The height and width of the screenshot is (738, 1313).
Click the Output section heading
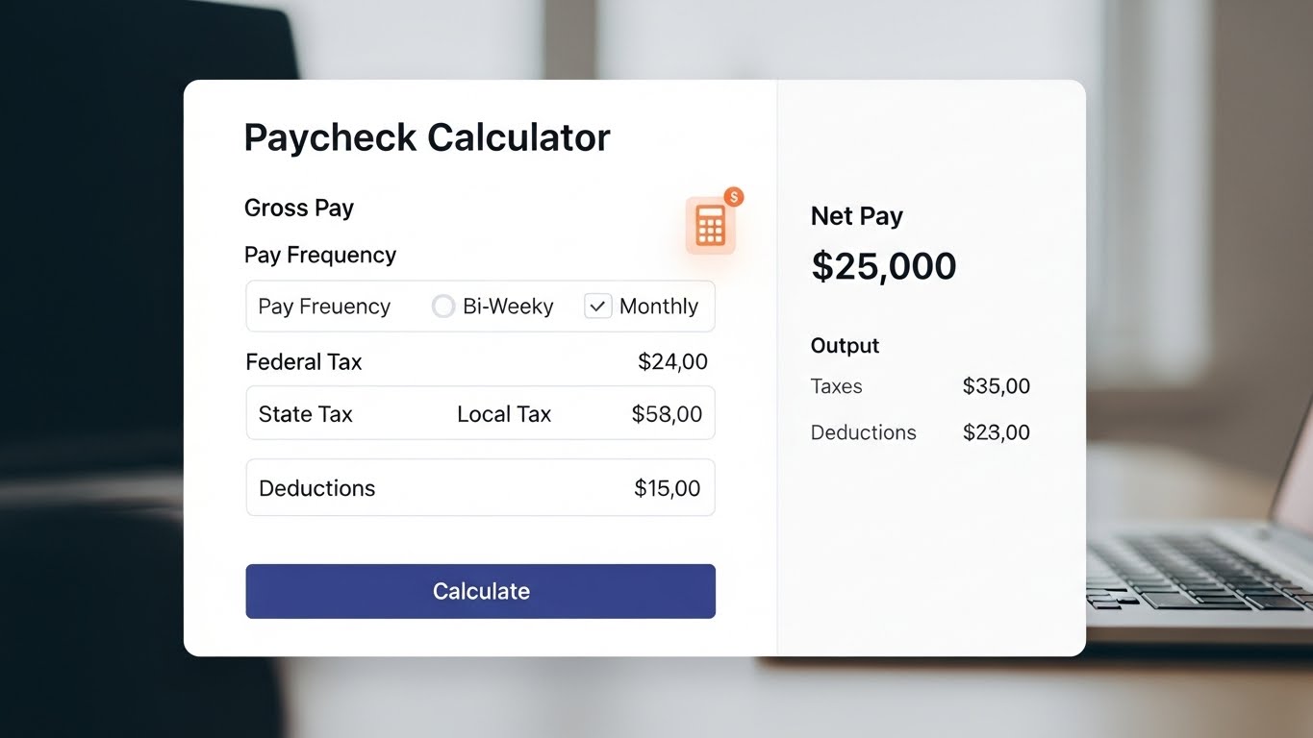[x=845, y=346]
